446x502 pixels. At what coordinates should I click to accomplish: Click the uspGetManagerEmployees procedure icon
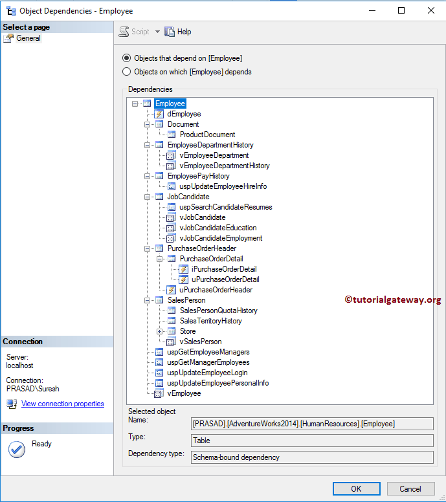pyautogui.click(x=159, y=362)
